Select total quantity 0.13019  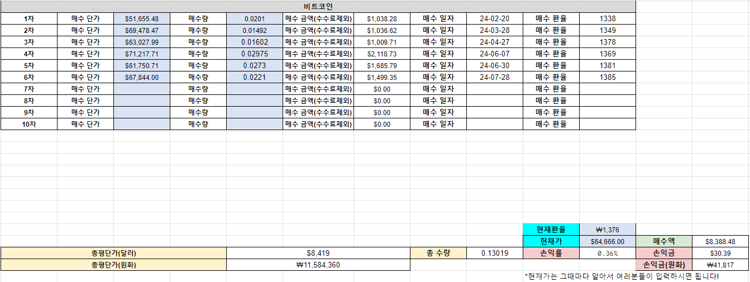point(495,253)
